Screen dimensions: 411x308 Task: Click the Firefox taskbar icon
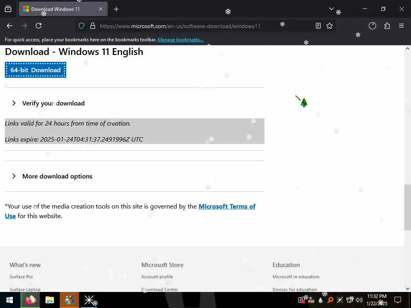point(30,300)
